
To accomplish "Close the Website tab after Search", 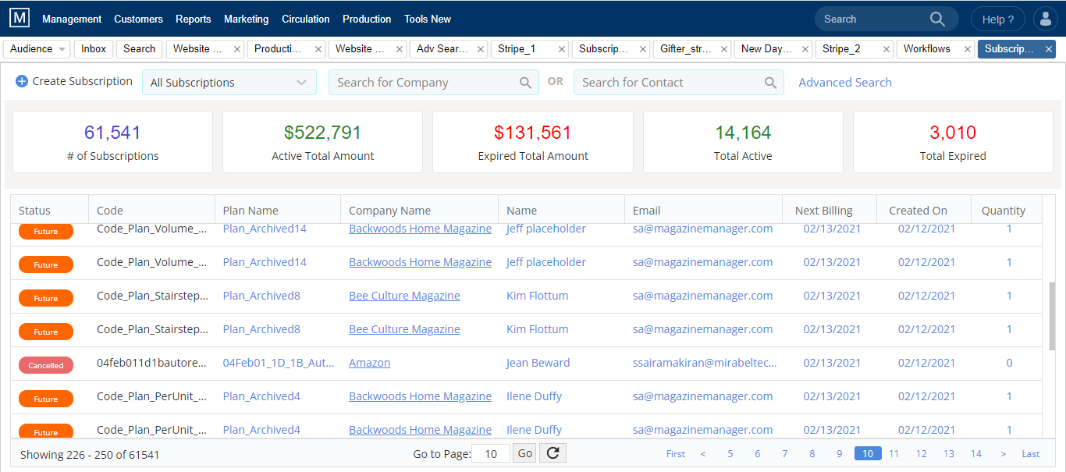I will tap(237, 49).
